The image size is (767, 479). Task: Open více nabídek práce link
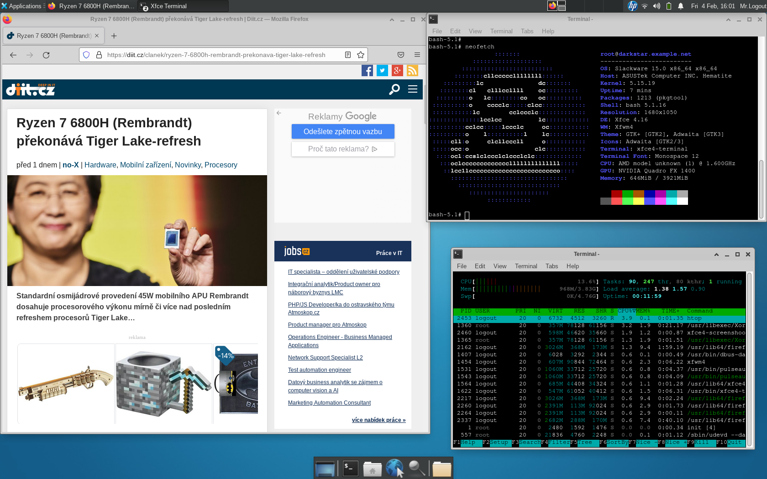point(378,420)
